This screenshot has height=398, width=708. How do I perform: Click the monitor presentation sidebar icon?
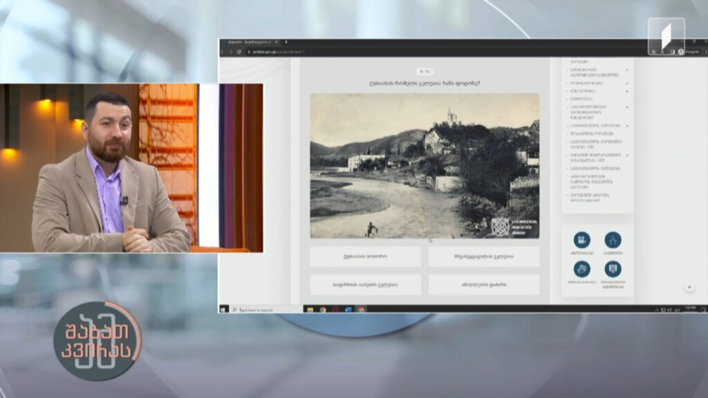(x=613, y=269)
